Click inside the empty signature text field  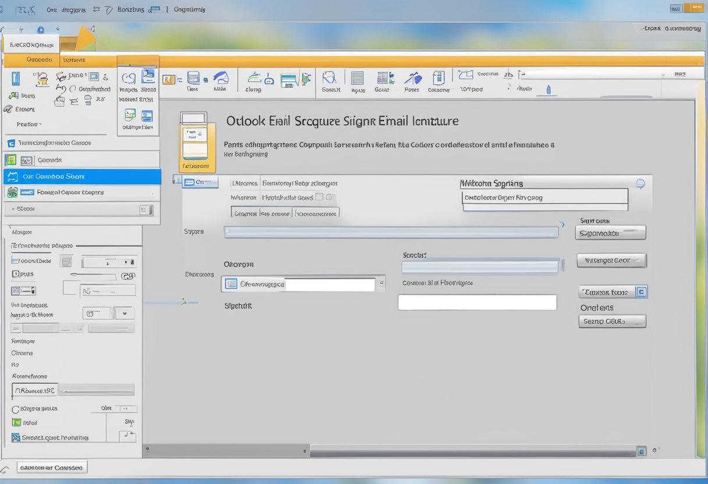(476, 302)
